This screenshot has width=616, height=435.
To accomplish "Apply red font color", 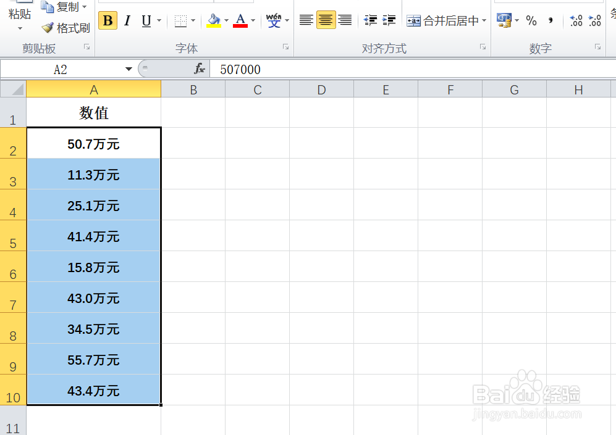I will pos(240,20).
